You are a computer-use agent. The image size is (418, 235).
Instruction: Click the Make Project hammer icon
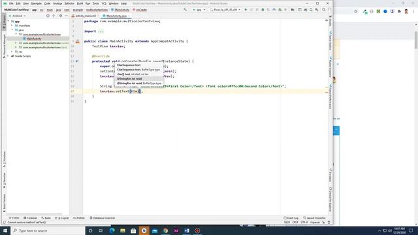pos(185,10)
